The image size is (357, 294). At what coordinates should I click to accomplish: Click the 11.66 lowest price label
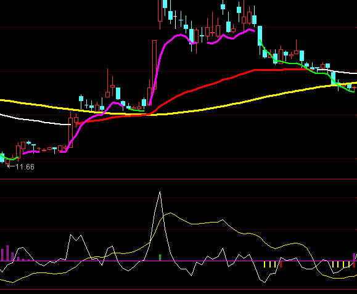[25, 167]
